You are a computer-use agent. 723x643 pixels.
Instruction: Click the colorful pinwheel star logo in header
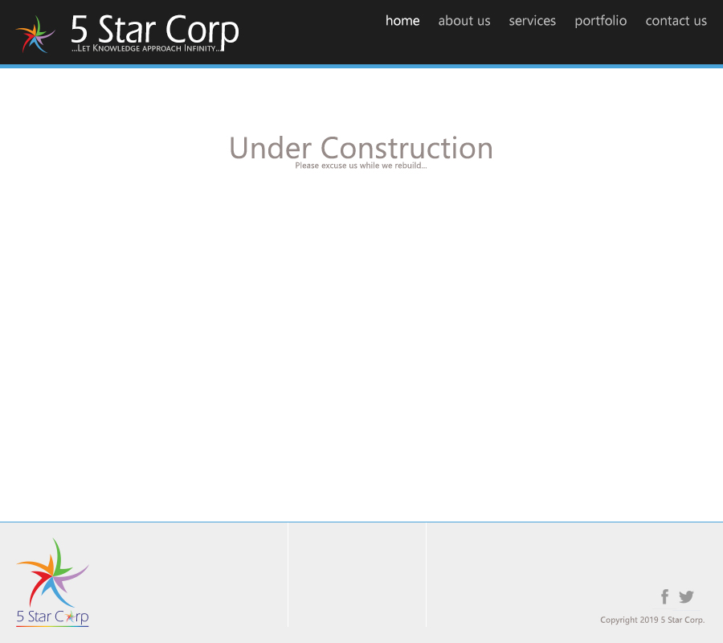[x=35, y=34]
